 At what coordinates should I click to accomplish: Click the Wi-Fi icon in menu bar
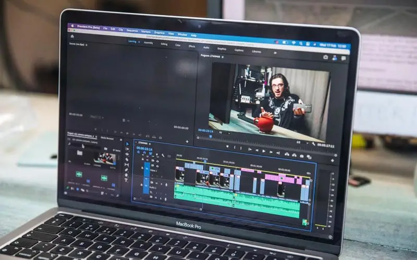click(293, 43)
